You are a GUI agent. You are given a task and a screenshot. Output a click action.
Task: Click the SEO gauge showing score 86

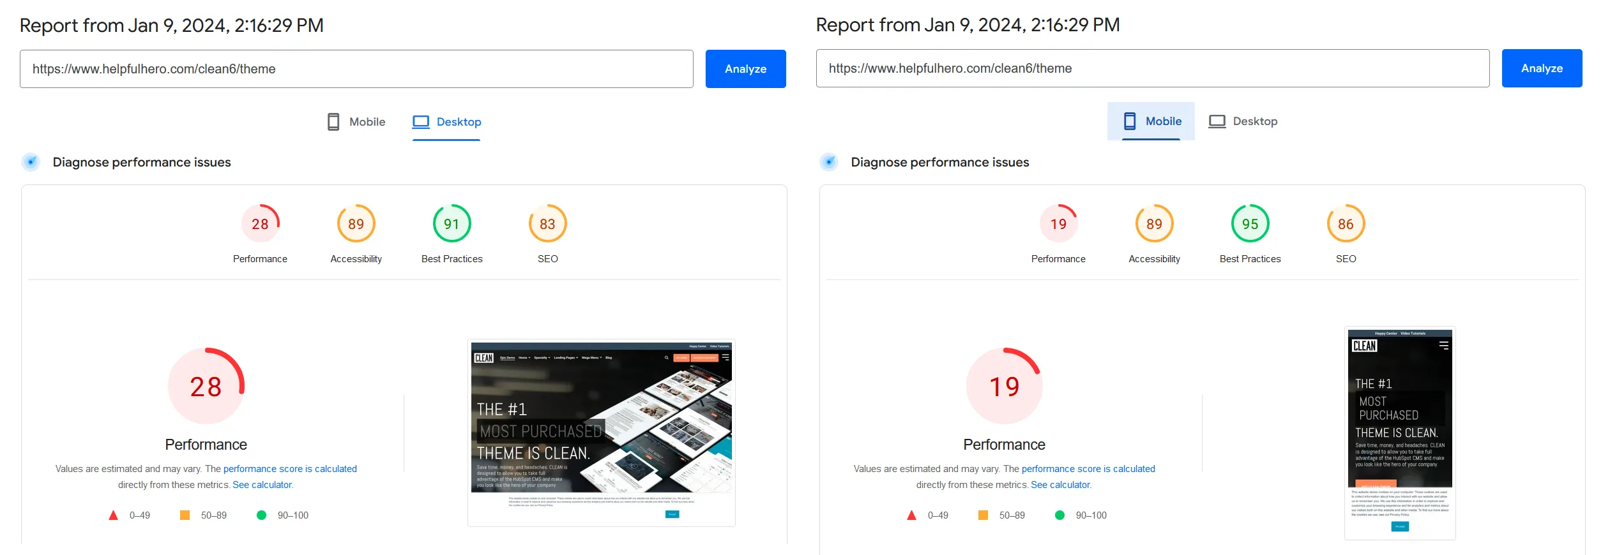(x=1346, y=224)
